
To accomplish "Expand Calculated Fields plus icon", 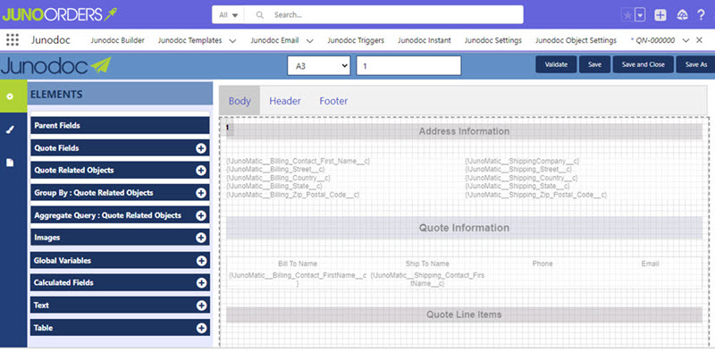I will click(201, 283).
